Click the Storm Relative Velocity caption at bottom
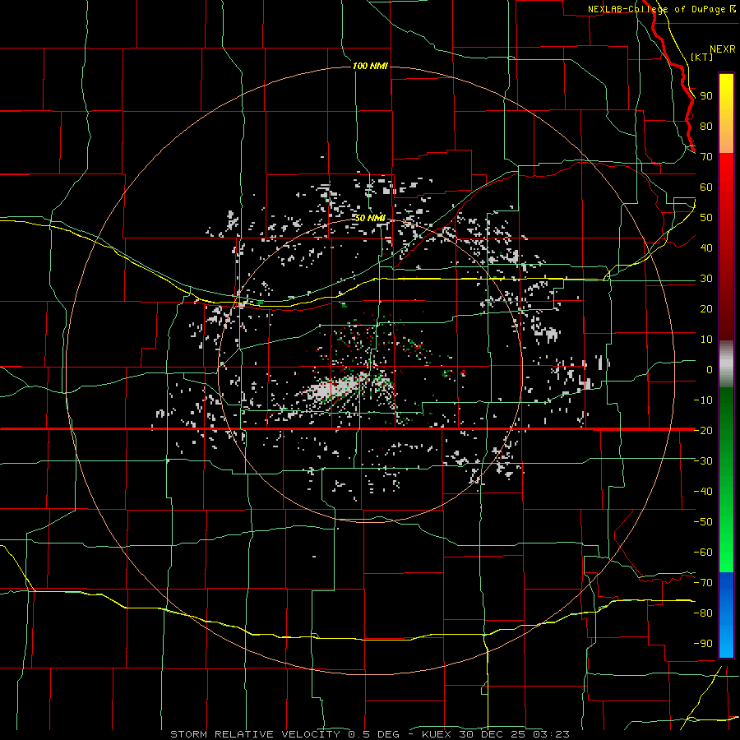Image resolution: width=740 pixels, height=740 pixels. (x=369, y=734)
